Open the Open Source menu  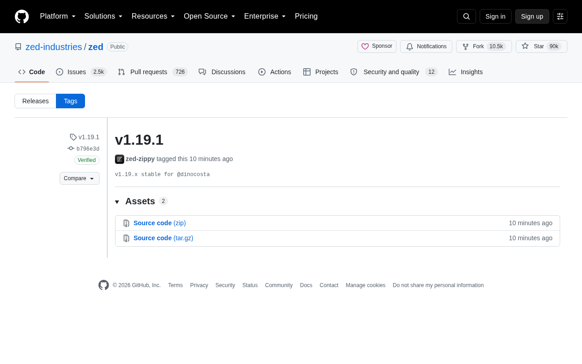(210, 16)
